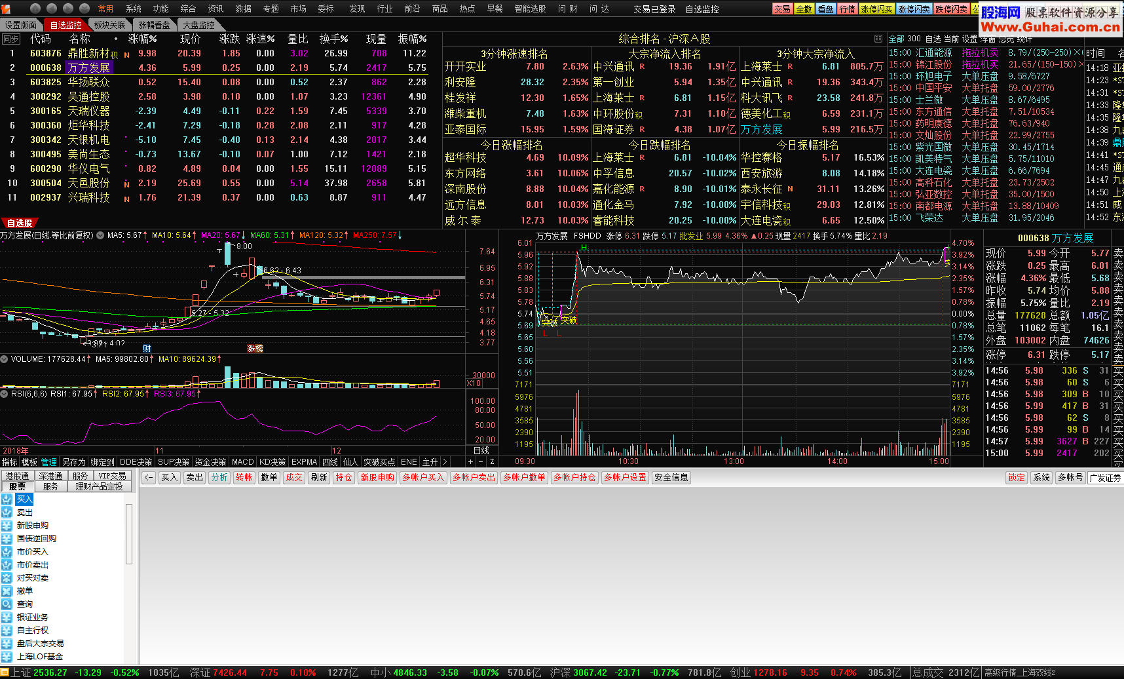
Task: Toggle the ENE indicator
Action: click(409, 462)
